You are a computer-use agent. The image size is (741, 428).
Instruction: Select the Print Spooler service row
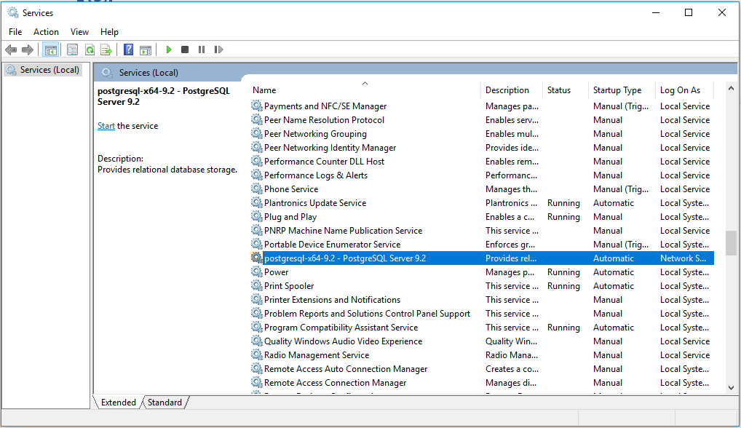tap(289, 286)
